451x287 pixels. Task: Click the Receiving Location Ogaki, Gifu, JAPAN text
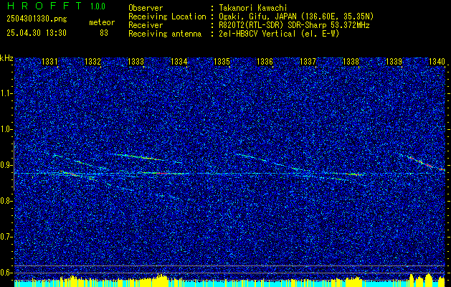click(296, 17)
